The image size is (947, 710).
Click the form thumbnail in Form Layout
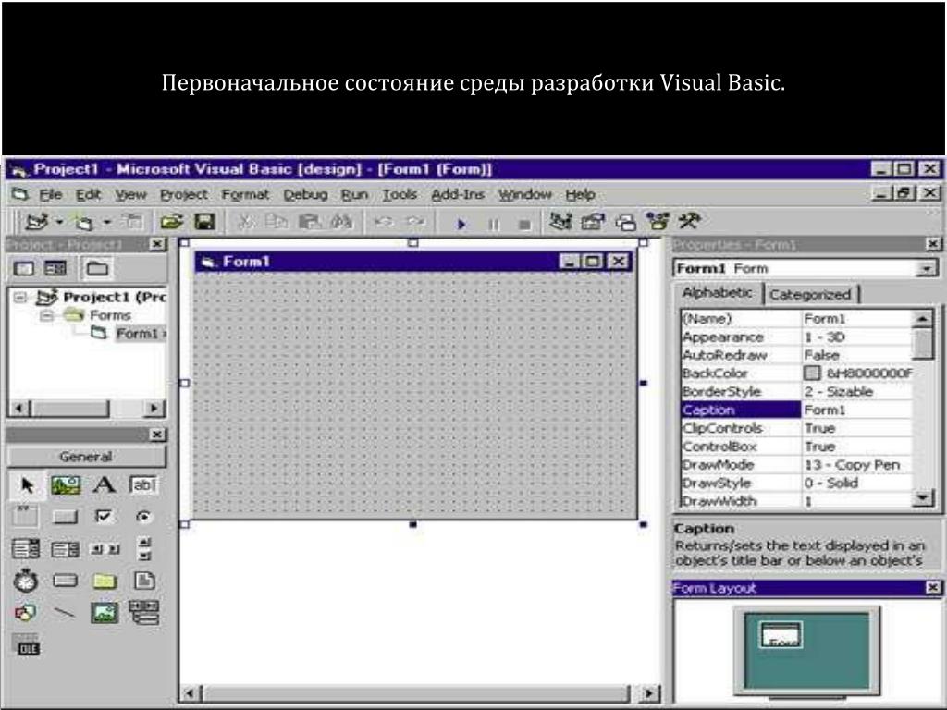point(782,634)
